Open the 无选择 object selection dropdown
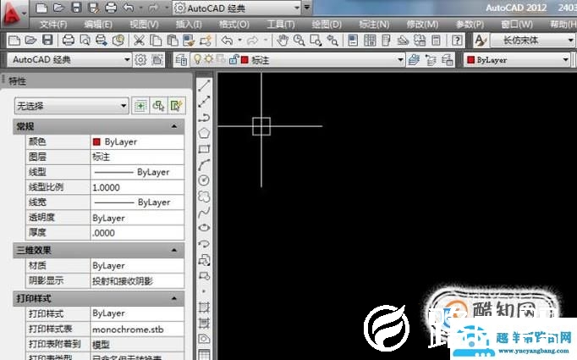 [x=124, y=106]
